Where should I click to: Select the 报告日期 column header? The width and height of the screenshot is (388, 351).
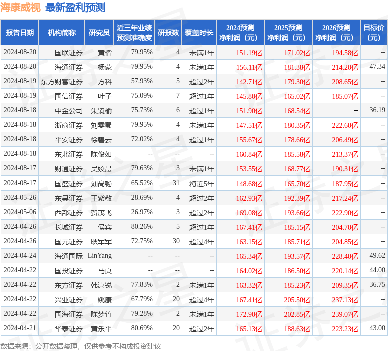tap(20, 33)
